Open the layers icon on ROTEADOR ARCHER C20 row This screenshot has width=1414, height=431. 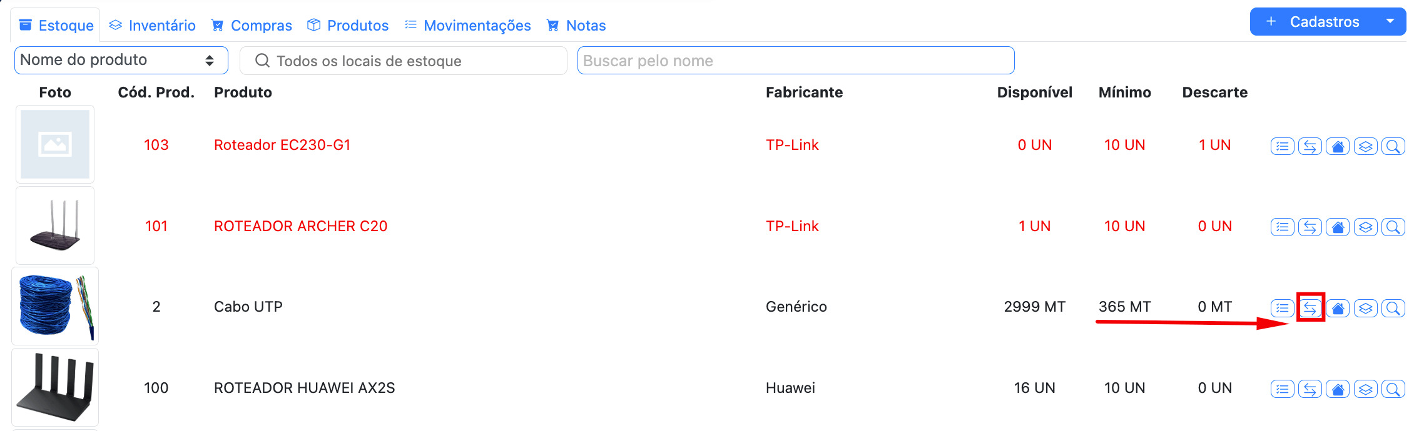point(1365,227)
